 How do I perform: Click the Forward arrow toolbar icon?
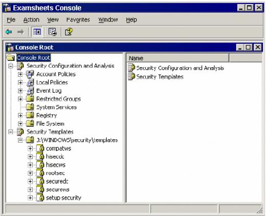[21, 32]
